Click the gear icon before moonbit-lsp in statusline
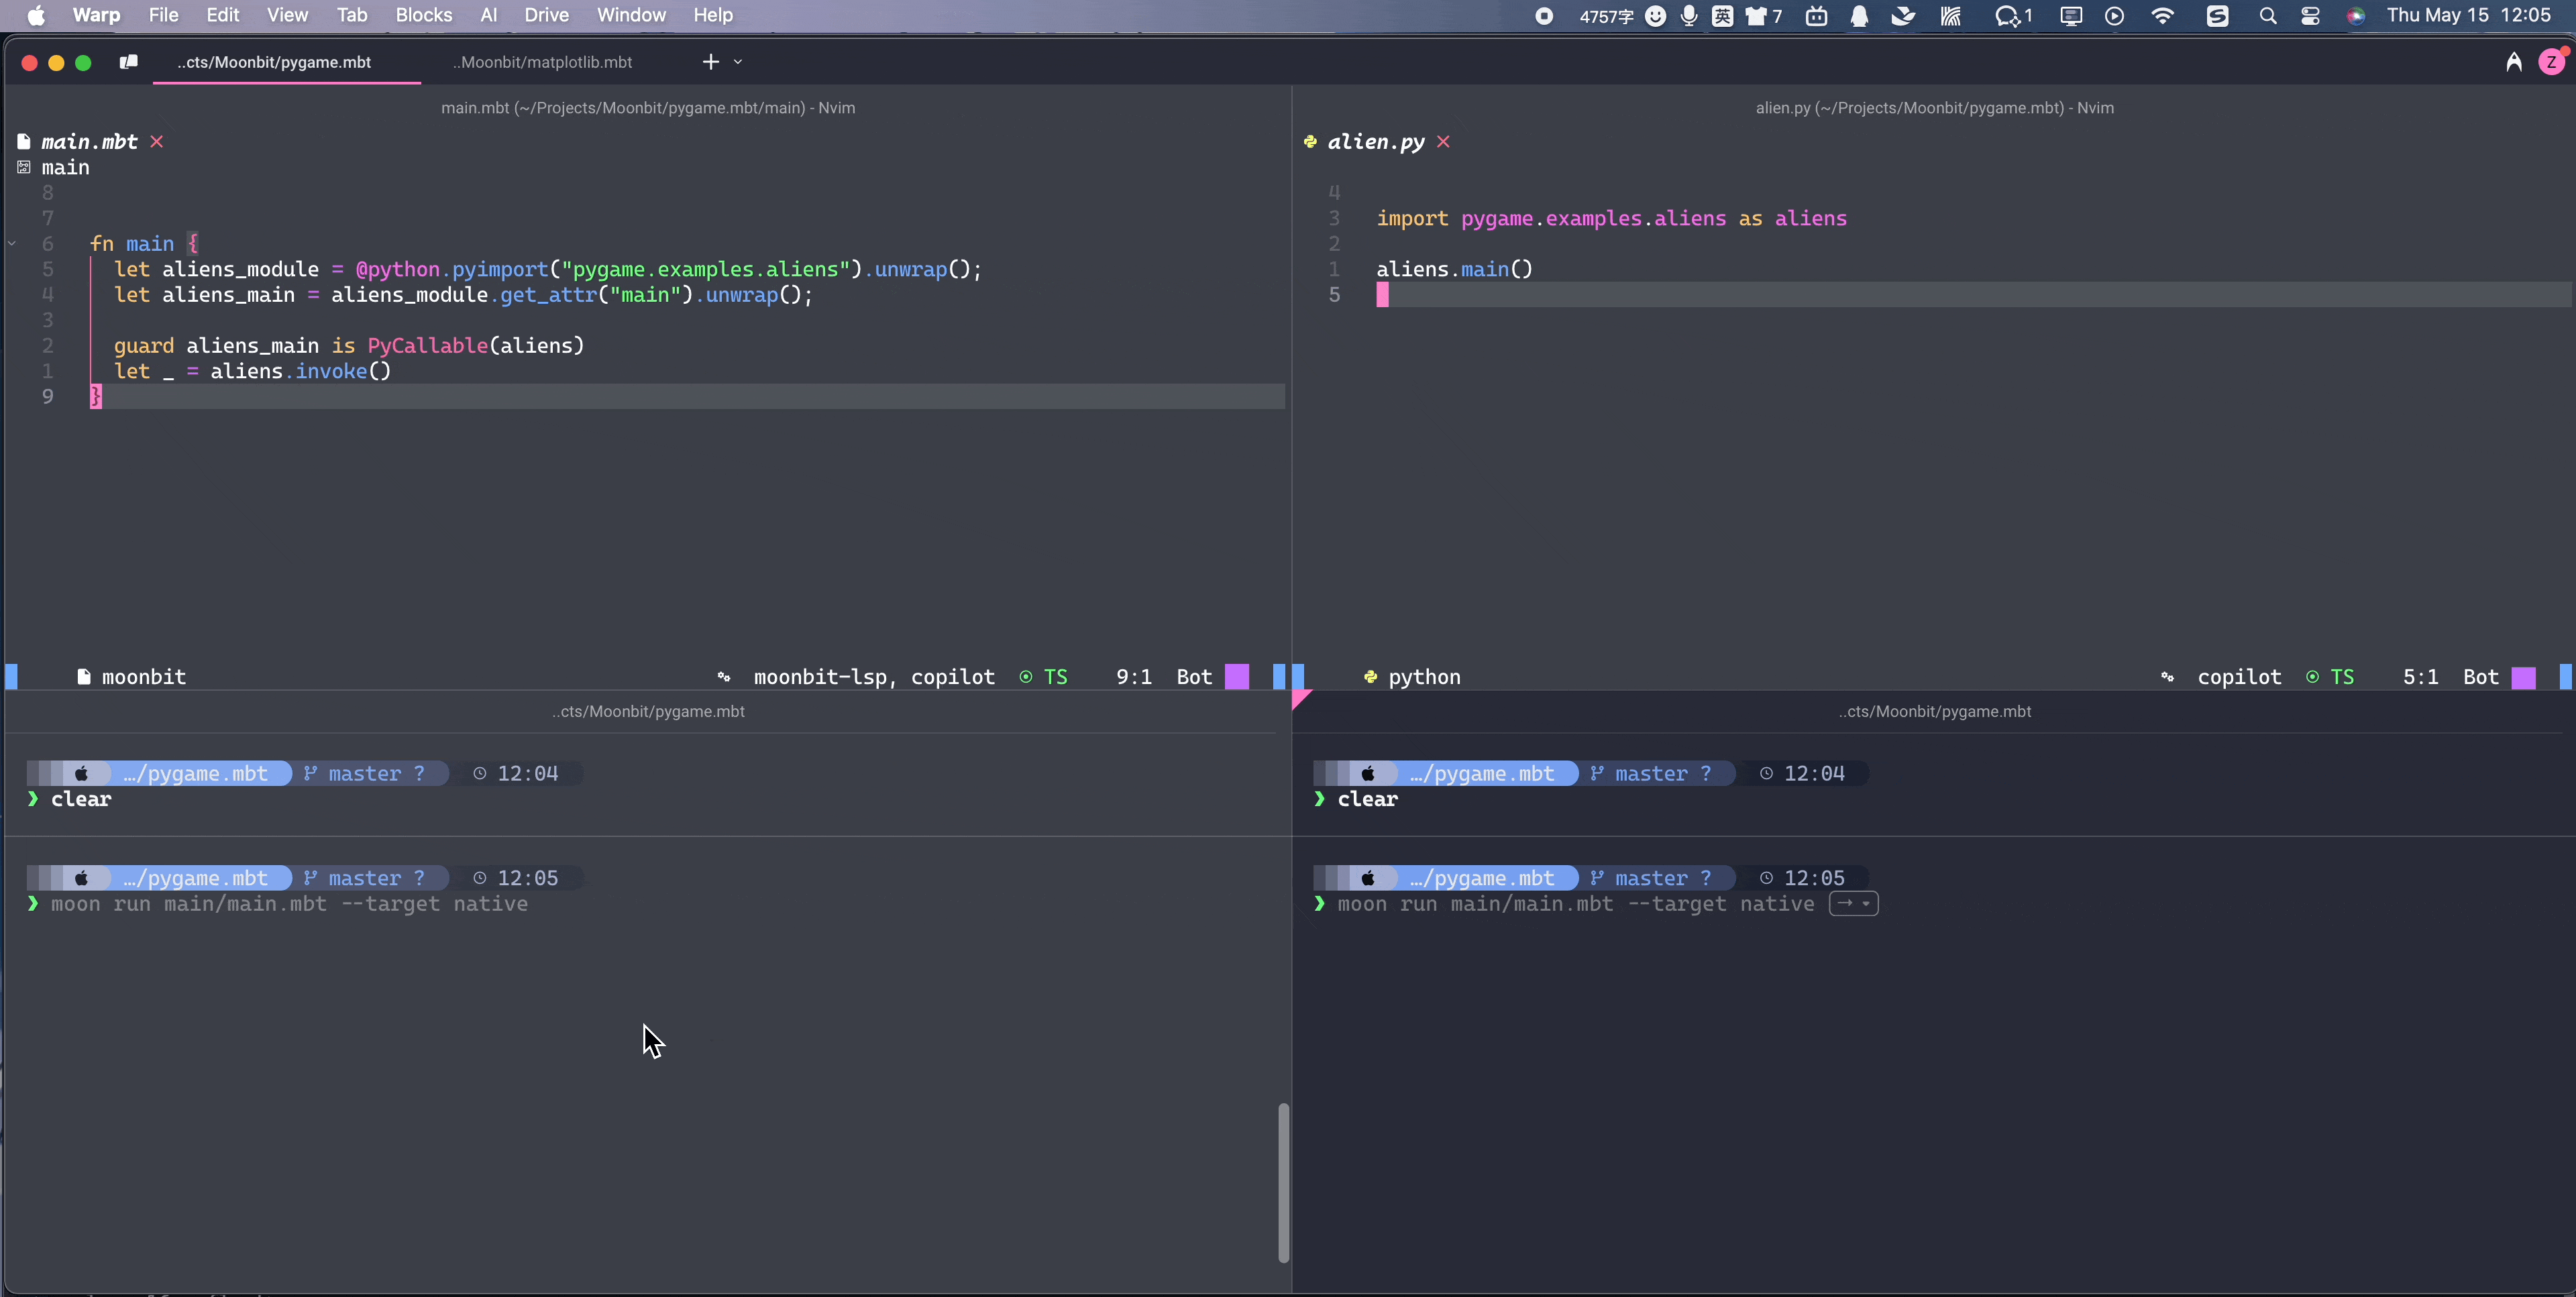This screenshot has width=2576, height=1297. click(724, 676)
